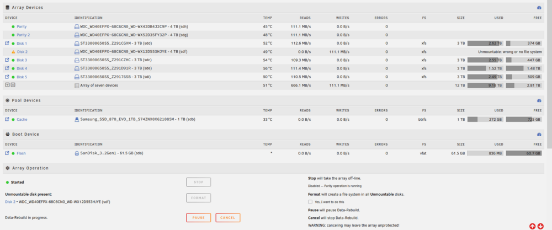Open the Disk 4 external browse icon
This screenshot has height=230, width=552.
pyautogui.click(x=7, y=68)
